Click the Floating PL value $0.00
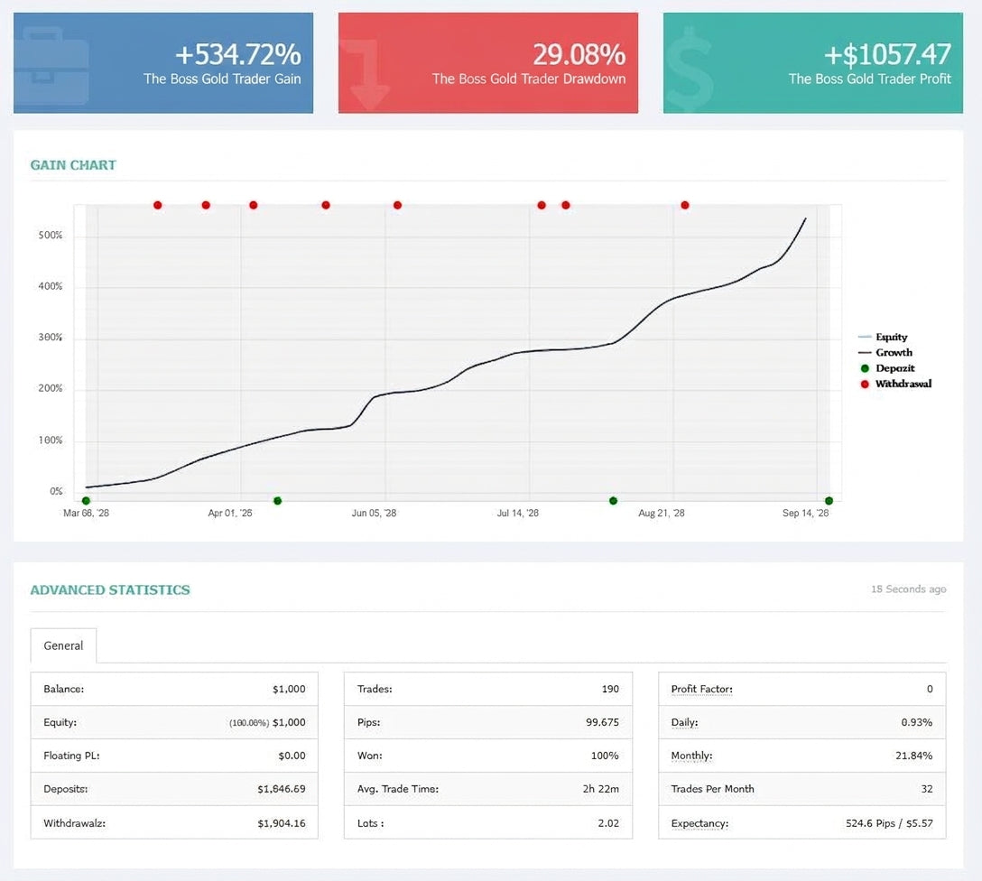Viewport: 982px width, 881px height. pyautogui.click(x=292, y=756)
